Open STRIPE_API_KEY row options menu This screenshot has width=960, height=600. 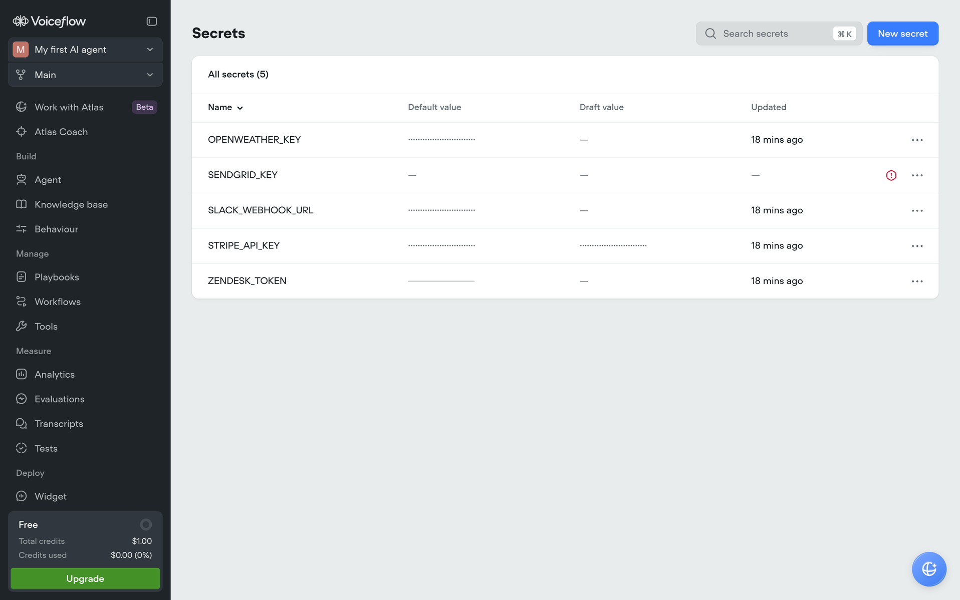tap(917, 246)
